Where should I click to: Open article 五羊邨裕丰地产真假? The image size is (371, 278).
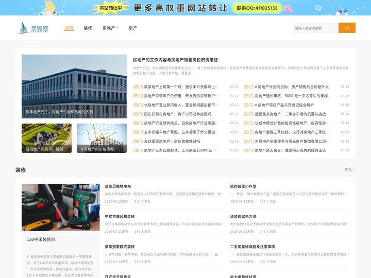coord(179,132)
